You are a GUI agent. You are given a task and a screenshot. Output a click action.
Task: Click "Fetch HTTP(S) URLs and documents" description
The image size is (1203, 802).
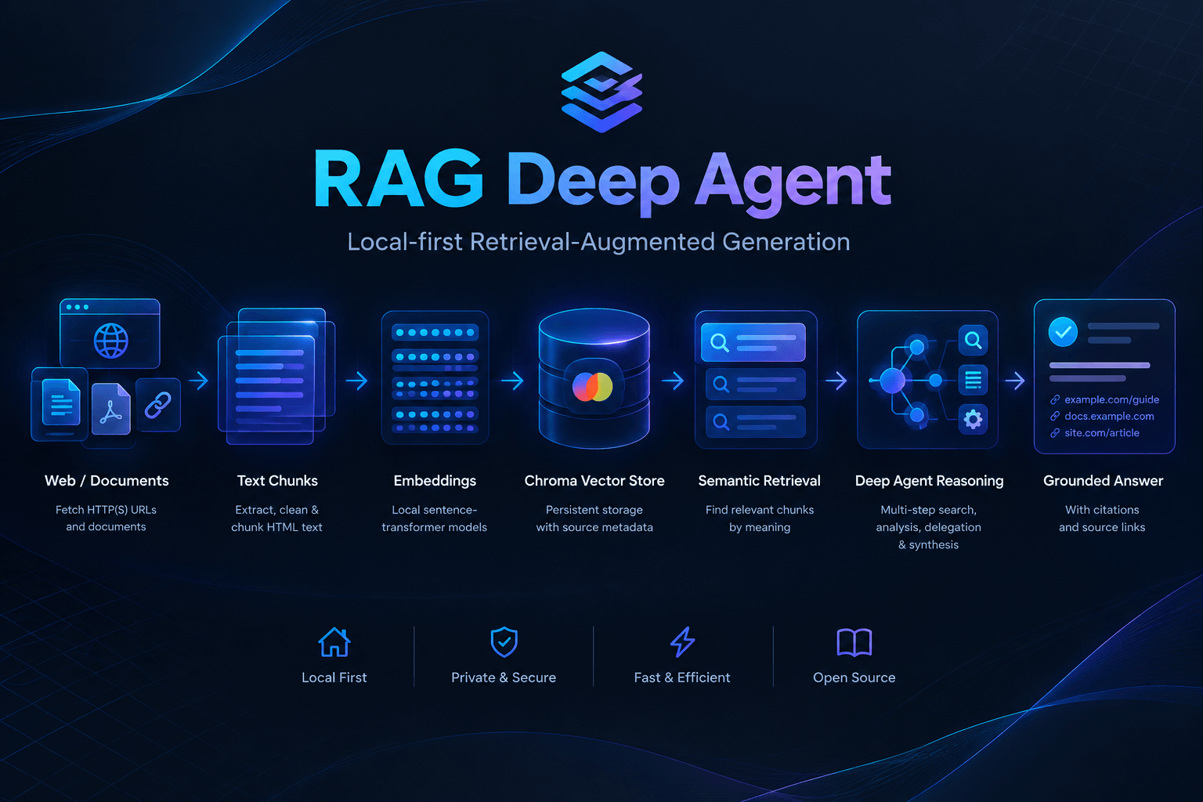[x=107, y=518]
